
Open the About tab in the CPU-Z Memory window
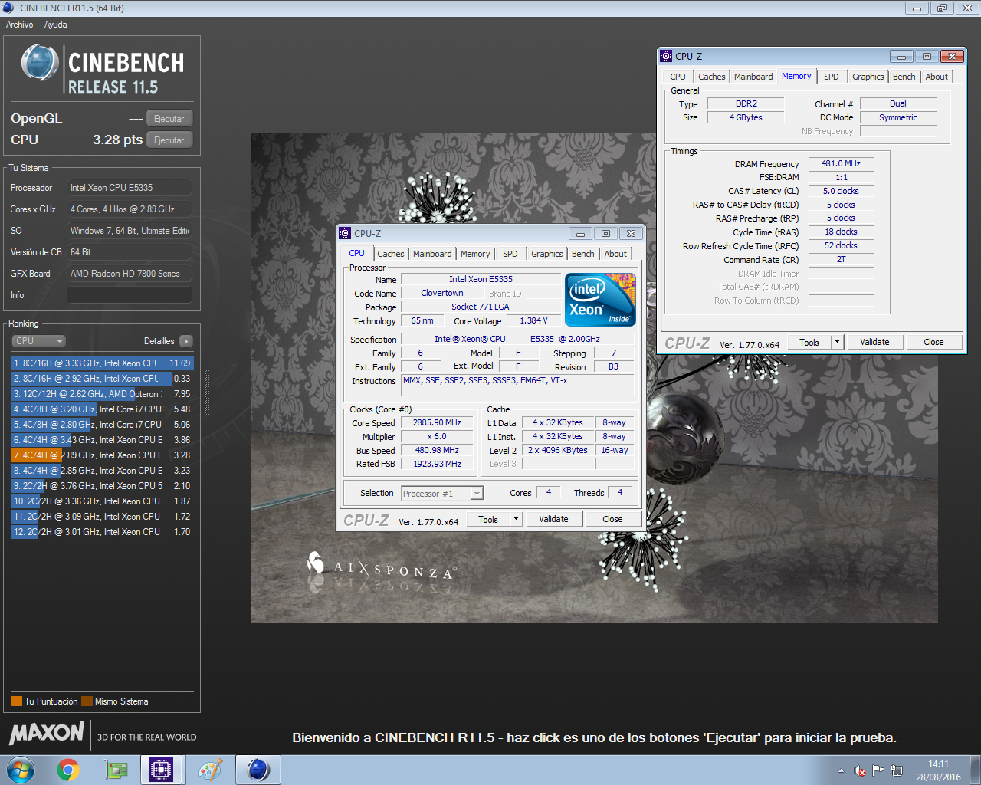pos(937,77)
